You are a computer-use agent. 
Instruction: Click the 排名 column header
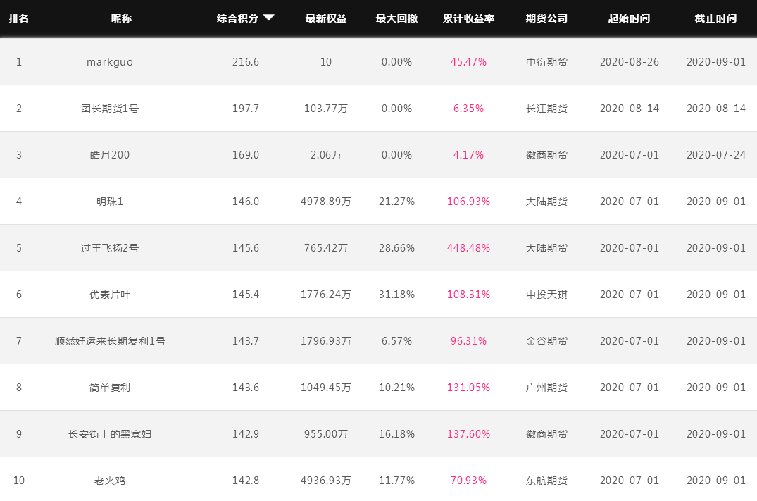point(19,18)
